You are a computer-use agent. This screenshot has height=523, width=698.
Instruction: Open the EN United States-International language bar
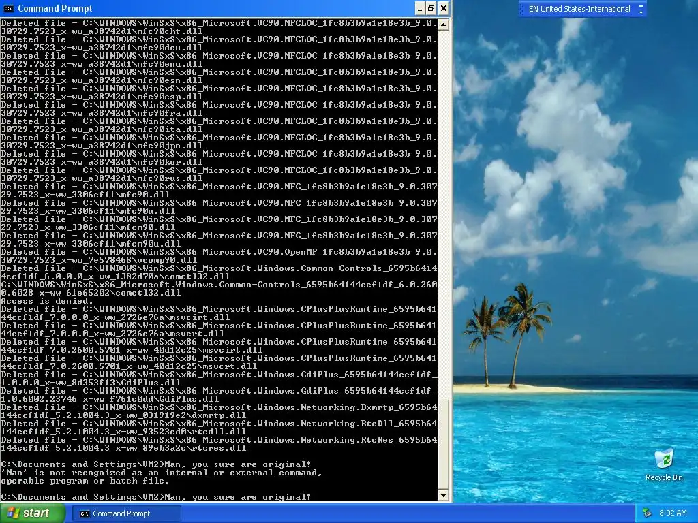click(579, 9)
